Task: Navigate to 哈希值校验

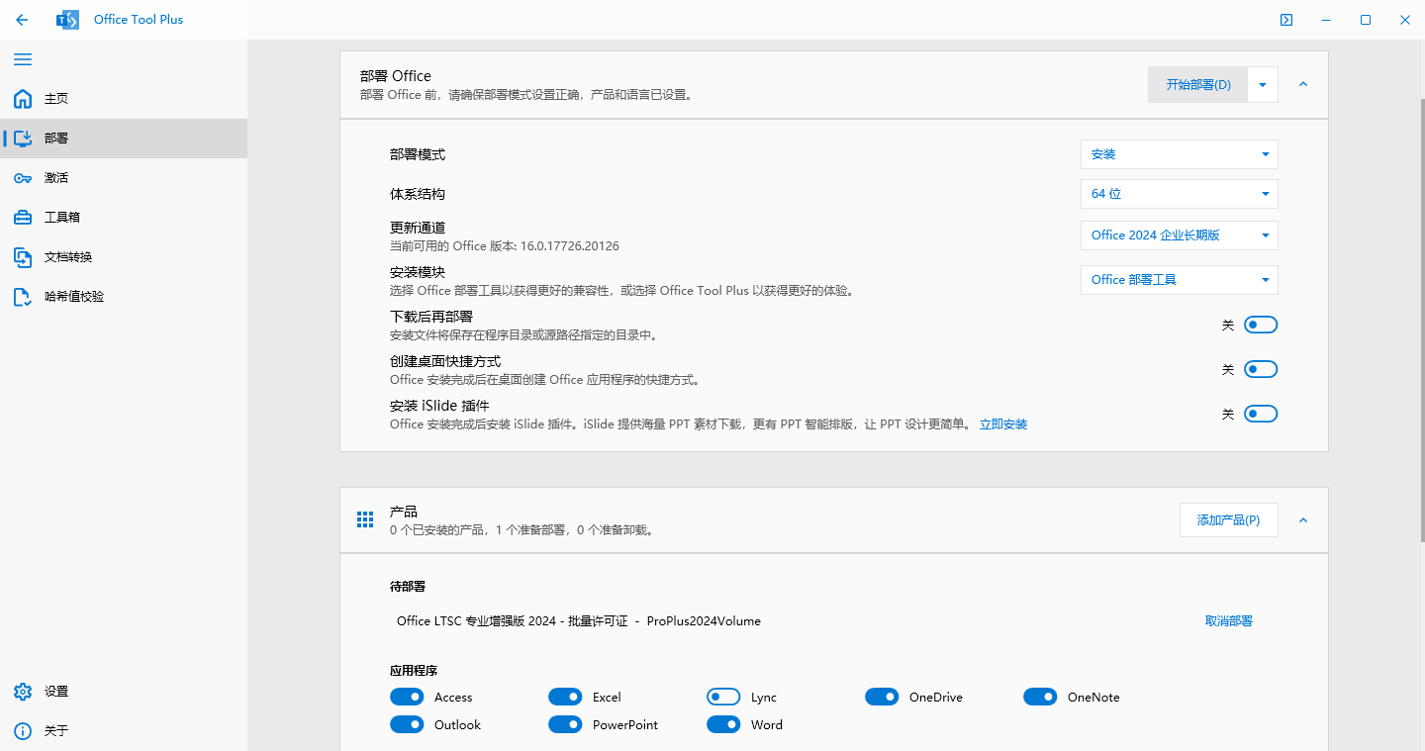Action: (124, 297)
